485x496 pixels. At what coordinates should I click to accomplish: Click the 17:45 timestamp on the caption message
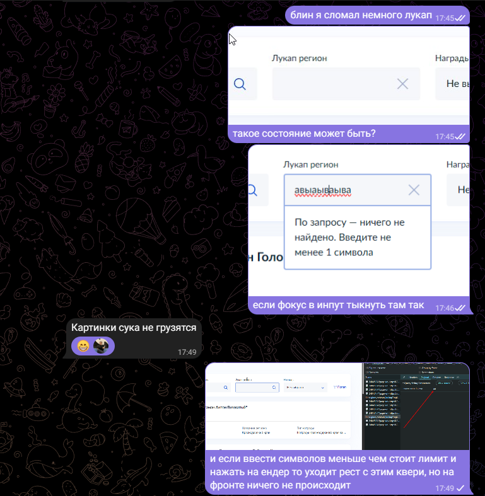point(445,137)
